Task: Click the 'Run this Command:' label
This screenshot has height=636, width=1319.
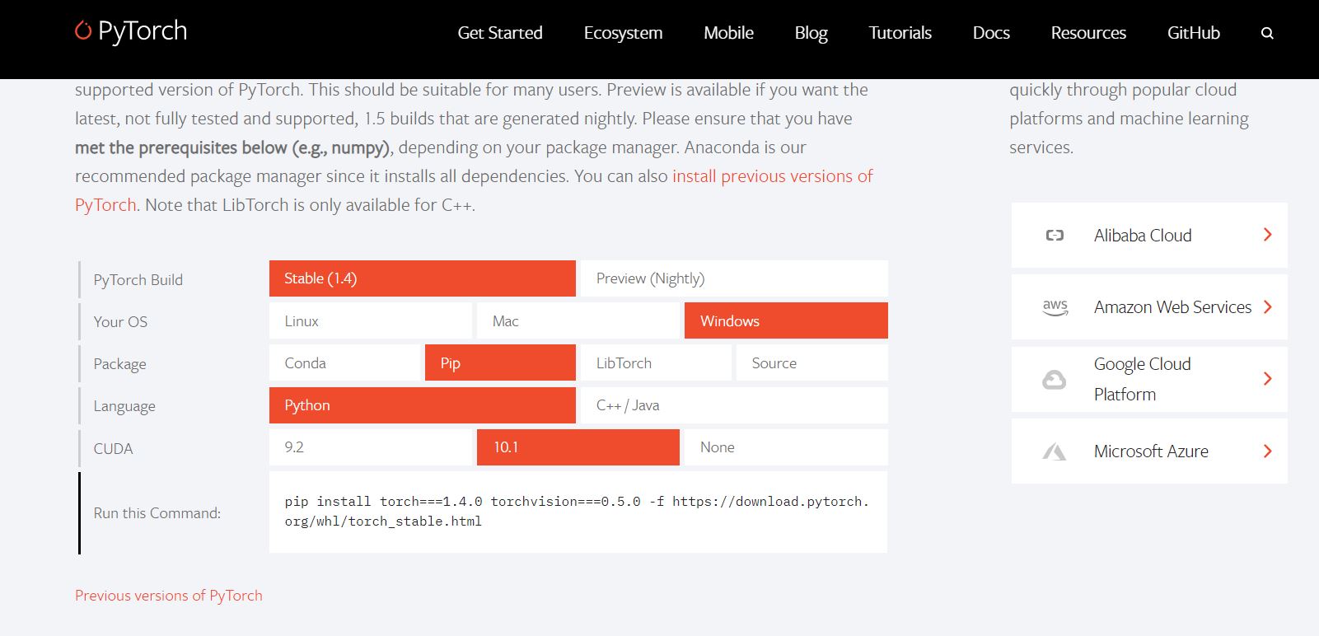Action: (x=157, y=513)
